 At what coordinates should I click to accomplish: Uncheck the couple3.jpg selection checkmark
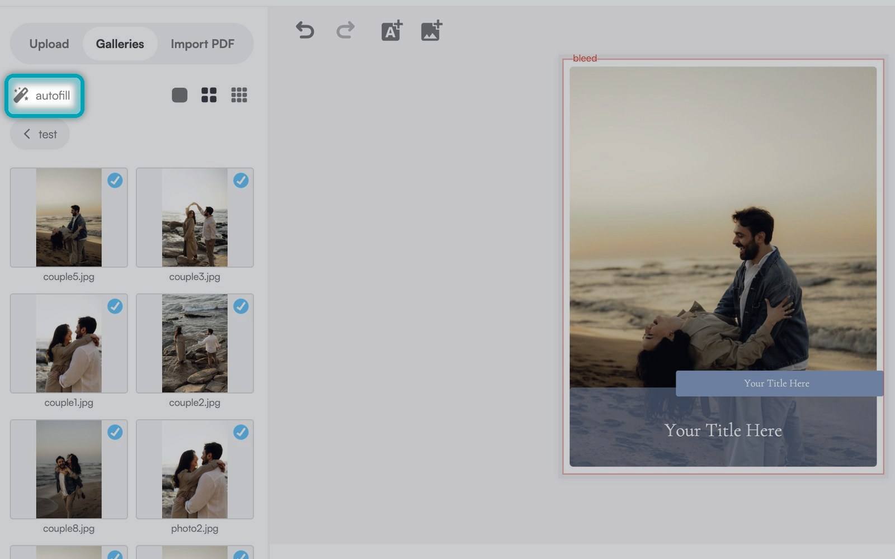(x=241, y=181)
